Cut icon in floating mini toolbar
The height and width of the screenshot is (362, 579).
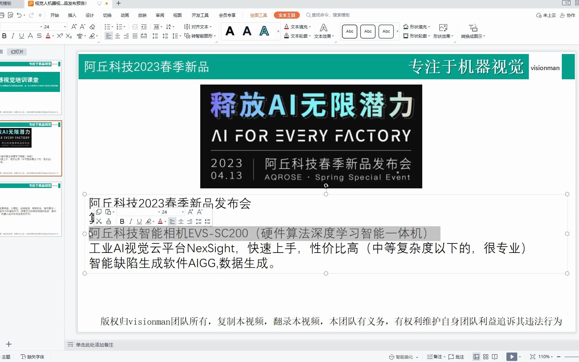click(x=99, y=221)
